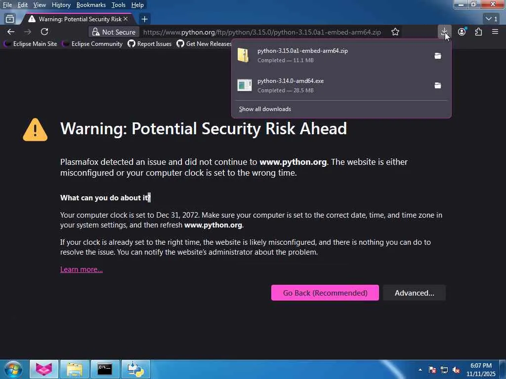Click Go Back (Recommended) button
Viewport: 506px width, 379px height.
click(x=325, y=293)
